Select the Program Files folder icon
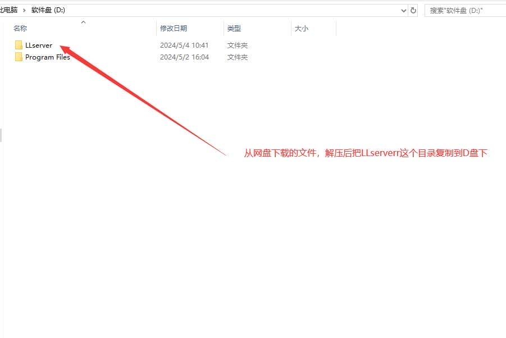This screenshot has height=338, width=506. click(x=19, y=57)
